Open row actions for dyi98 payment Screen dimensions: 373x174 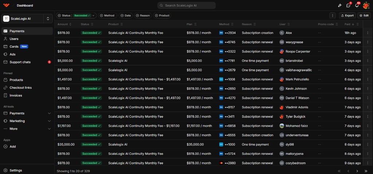[368, 144]
